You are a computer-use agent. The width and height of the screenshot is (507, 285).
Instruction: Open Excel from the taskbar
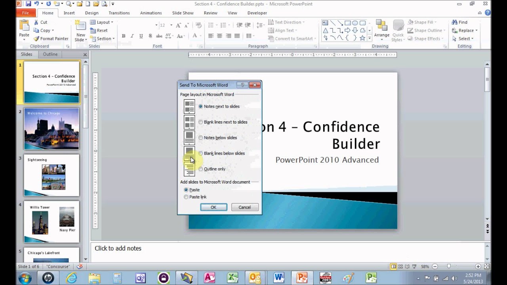[233, 278]
